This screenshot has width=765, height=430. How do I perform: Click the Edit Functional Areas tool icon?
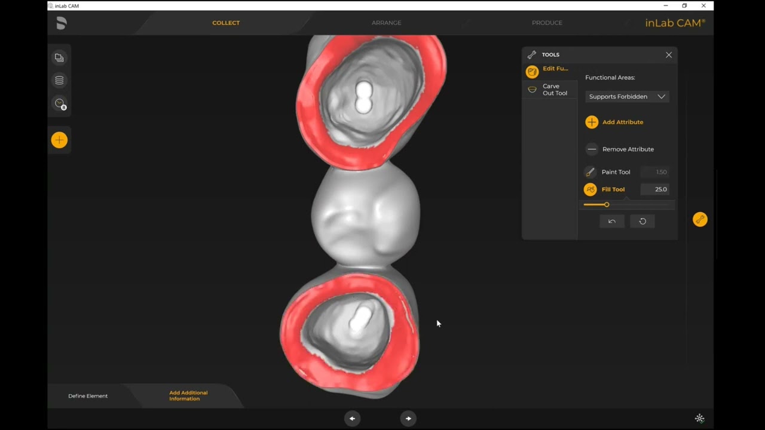pos(532,72)
